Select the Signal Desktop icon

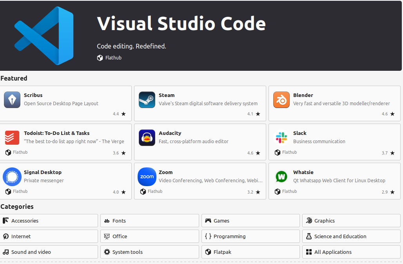pos(12,177)
